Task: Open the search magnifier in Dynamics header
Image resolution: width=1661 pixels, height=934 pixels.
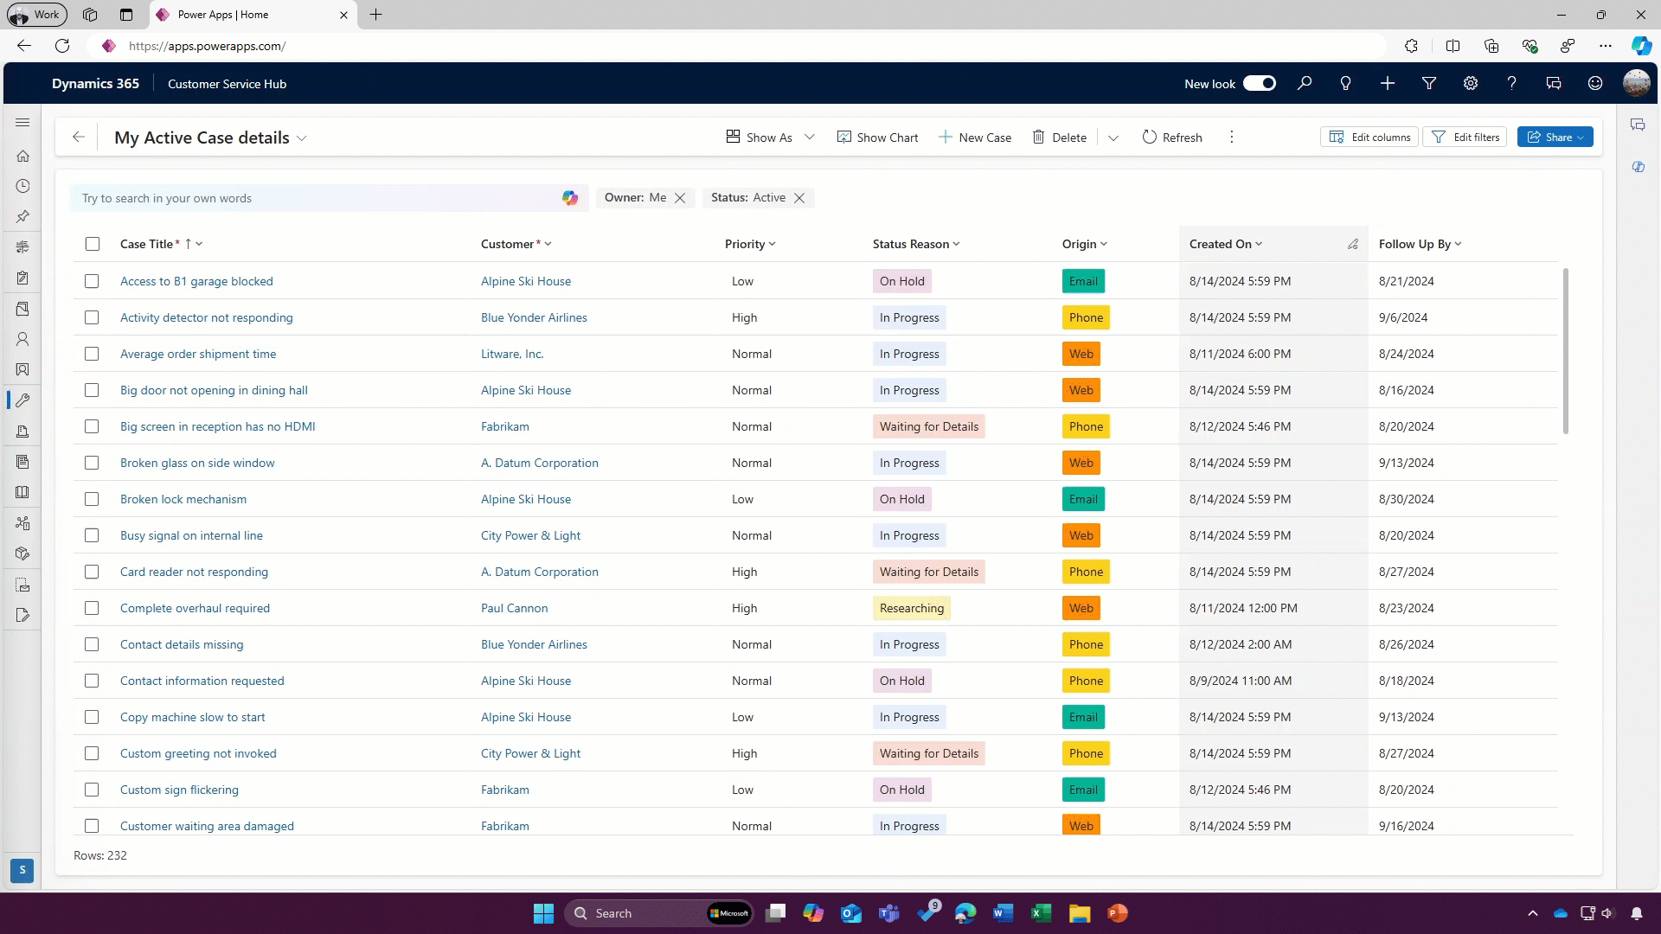Action: (x=1305, y=83)
